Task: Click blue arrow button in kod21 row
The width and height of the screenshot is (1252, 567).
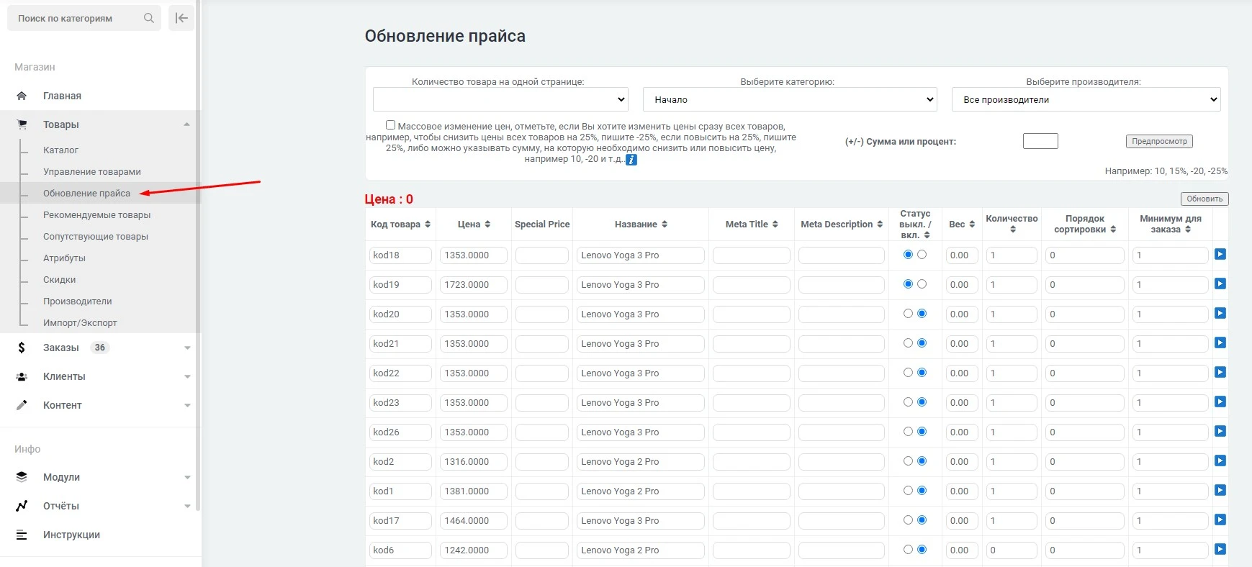Action: 1220,343
